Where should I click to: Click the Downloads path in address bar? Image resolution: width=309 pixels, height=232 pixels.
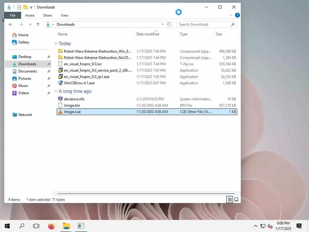(x=65, y=24)
